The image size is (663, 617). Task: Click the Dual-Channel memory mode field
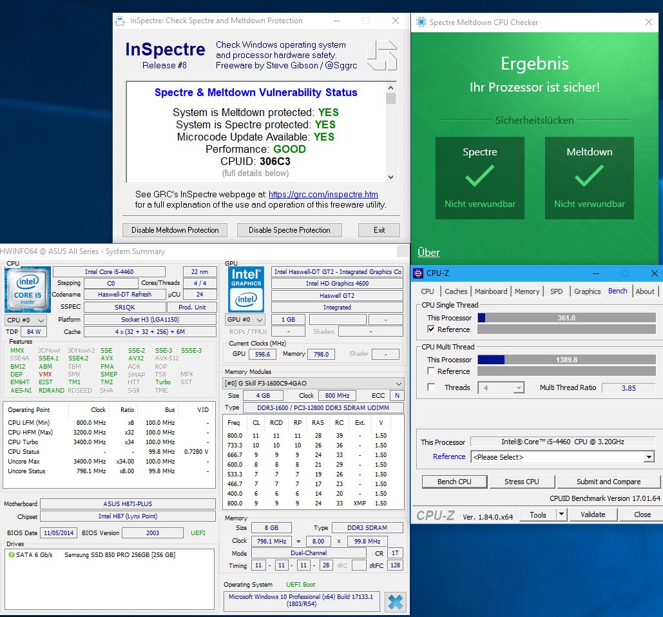click(309, 553)
